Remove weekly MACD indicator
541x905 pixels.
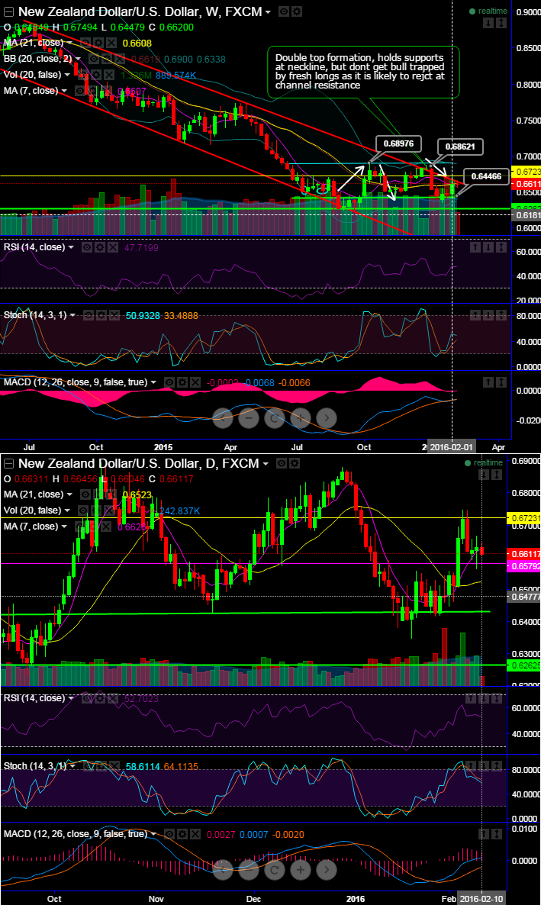click(x=196, y=382)
